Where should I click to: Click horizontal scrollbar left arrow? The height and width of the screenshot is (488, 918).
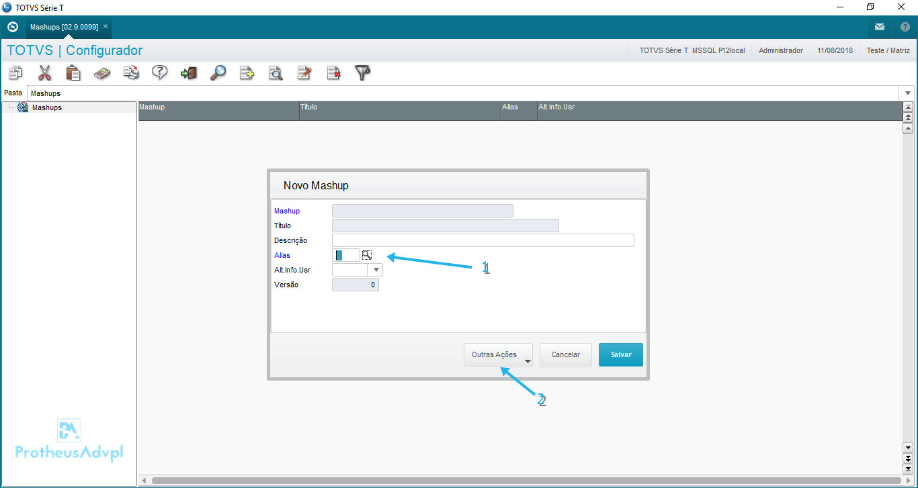[x=143, y=481]
